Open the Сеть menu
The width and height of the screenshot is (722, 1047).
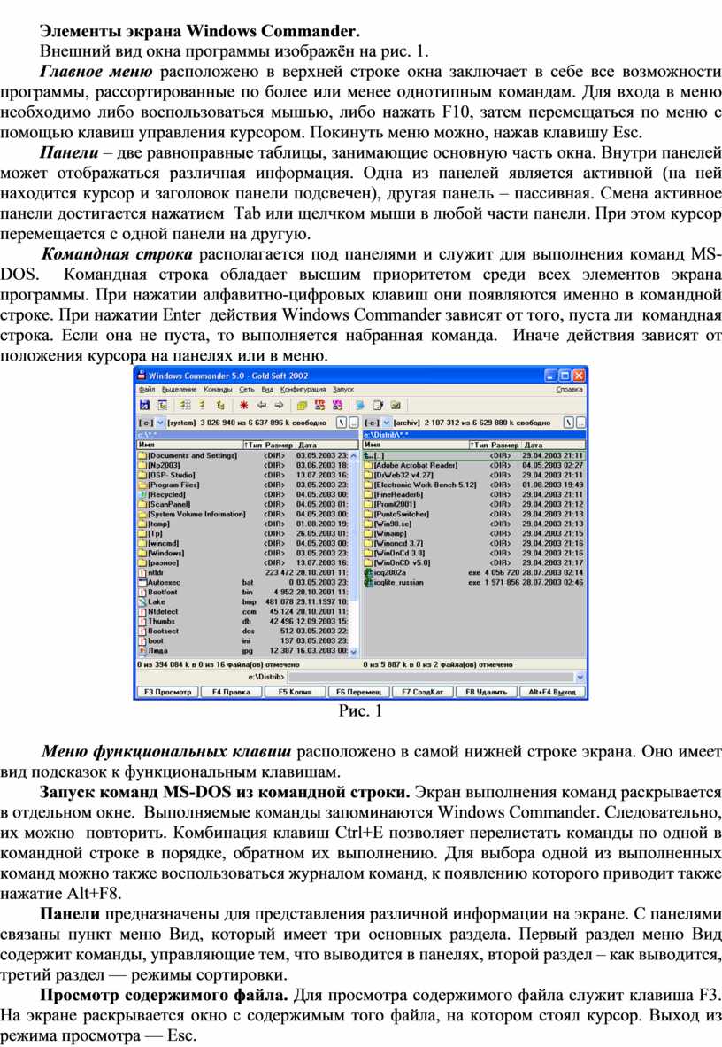pos(247,389)
